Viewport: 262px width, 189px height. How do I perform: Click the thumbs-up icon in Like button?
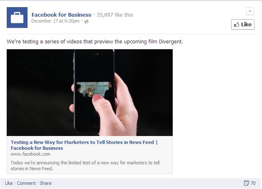[x=237, y=25]
